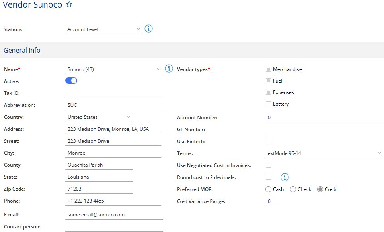Viewport: 384px width, 232px height.
Task: Open the Stations Account Level dropdown
Action: [103, 29]
